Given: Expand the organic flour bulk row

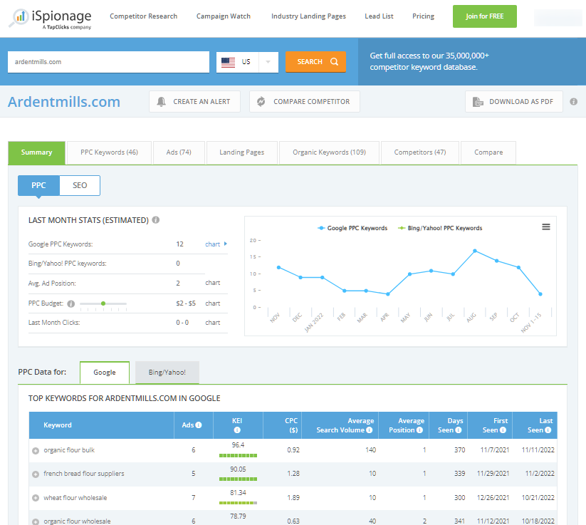Looking at the screenshot, I should 36,451.
